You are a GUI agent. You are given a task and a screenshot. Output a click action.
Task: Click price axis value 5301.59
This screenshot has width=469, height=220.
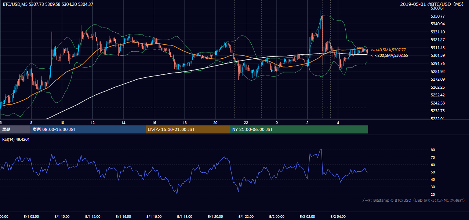438,55
